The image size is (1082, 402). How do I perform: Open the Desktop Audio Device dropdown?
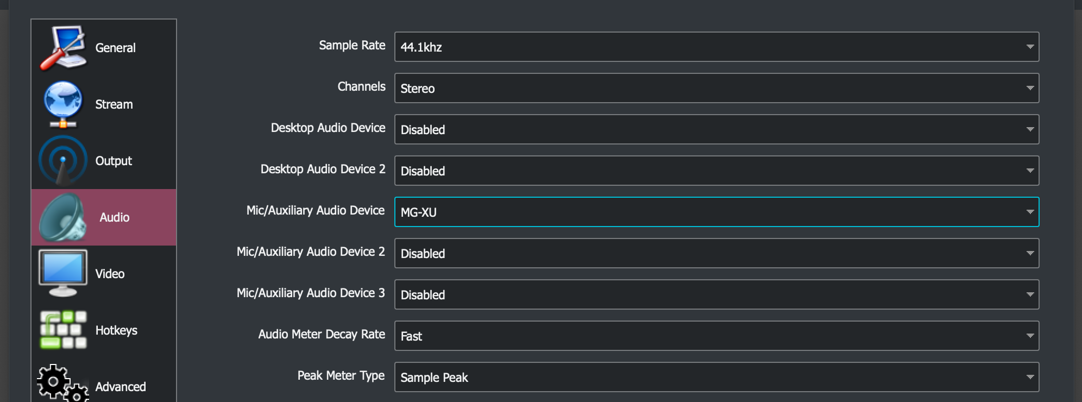pyautogui.click(x=716, y=129)
